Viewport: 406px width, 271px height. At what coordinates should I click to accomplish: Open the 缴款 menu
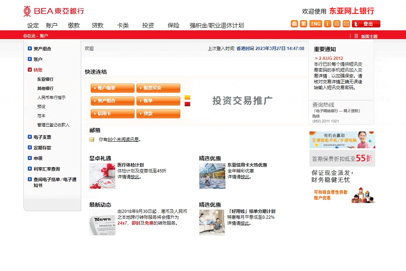tap(74, 25)
